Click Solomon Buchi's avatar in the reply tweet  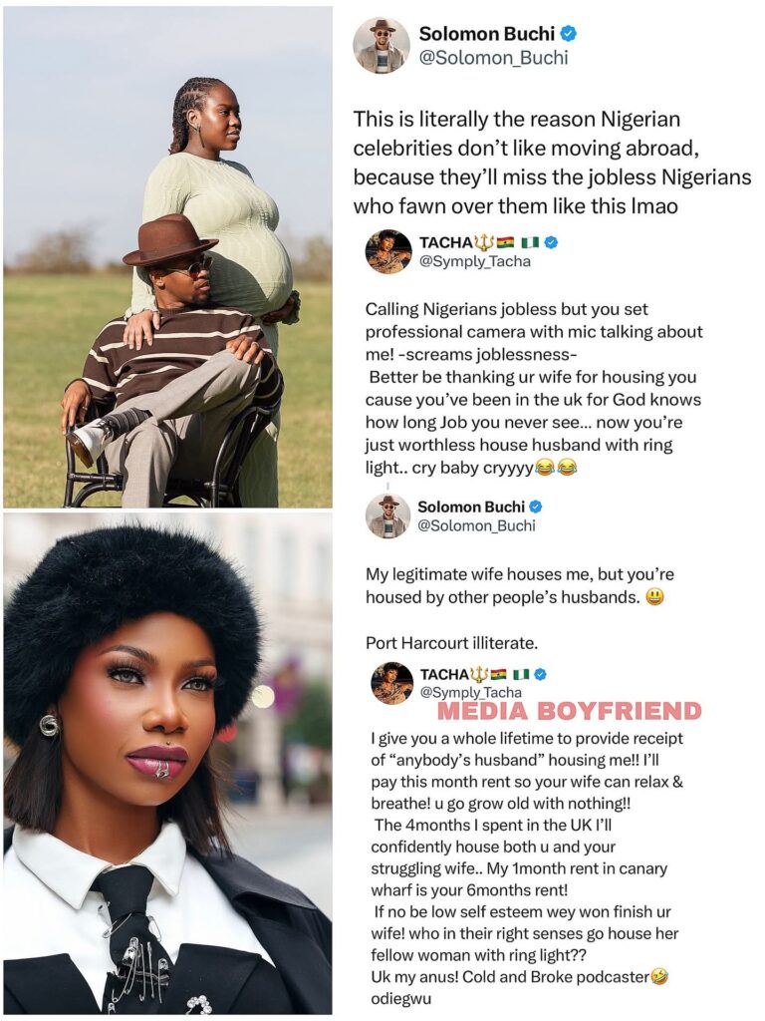[x=387, y=516]
